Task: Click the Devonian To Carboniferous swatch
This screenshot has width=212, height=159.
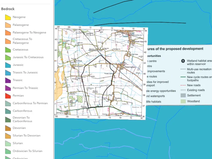Action: [8, 119]
